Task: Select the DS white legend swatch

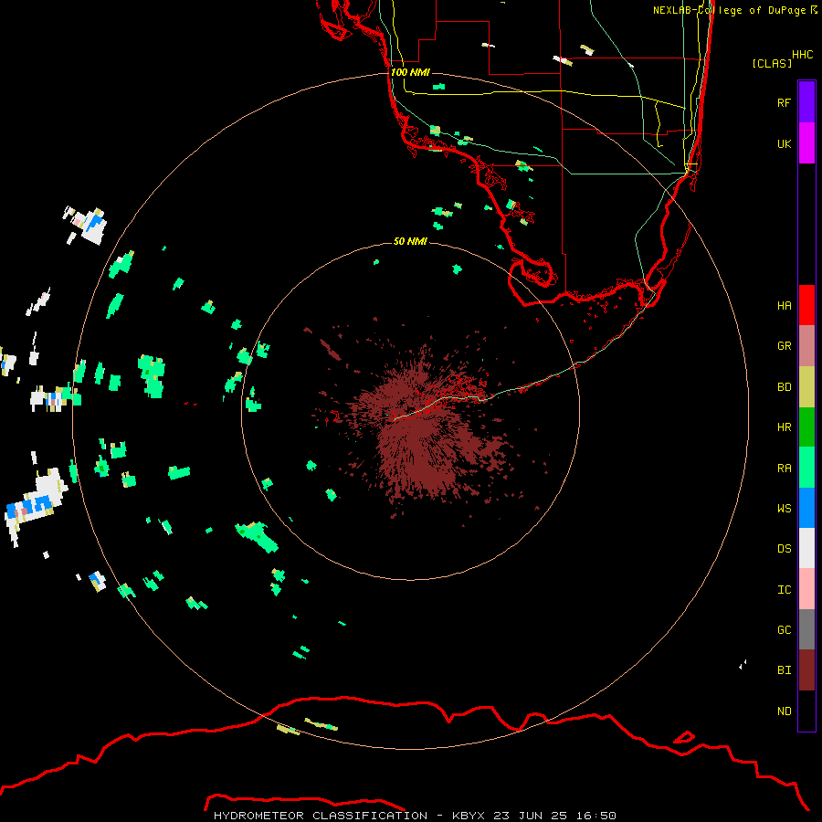Action: tap(806, 548)
